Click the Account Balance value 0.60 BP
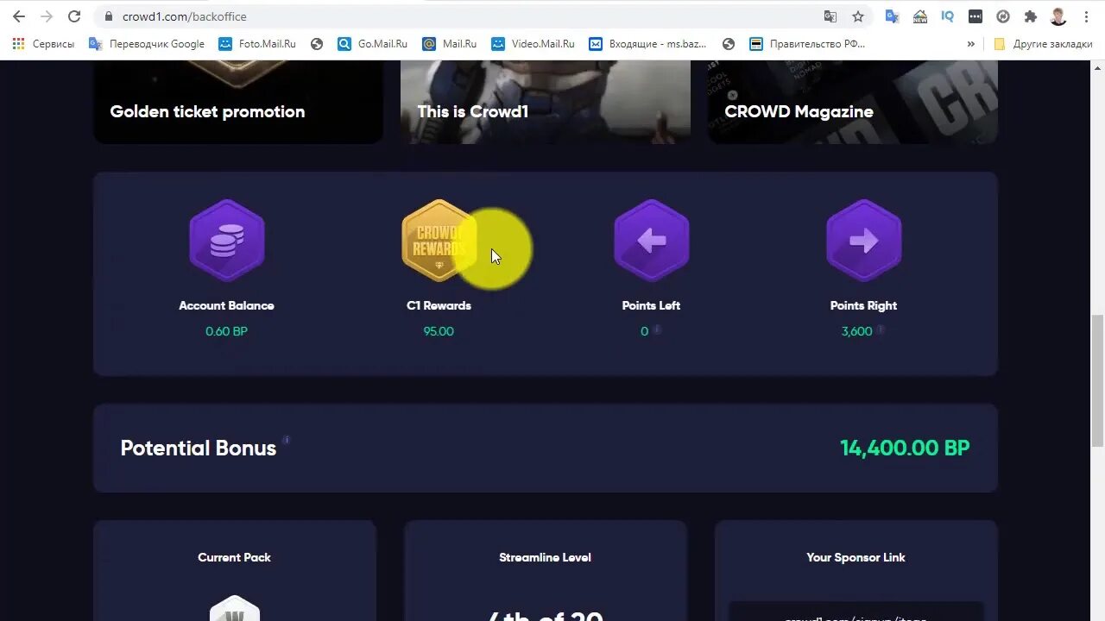This screenshot has height=621, width=1105. click(227, 331)
